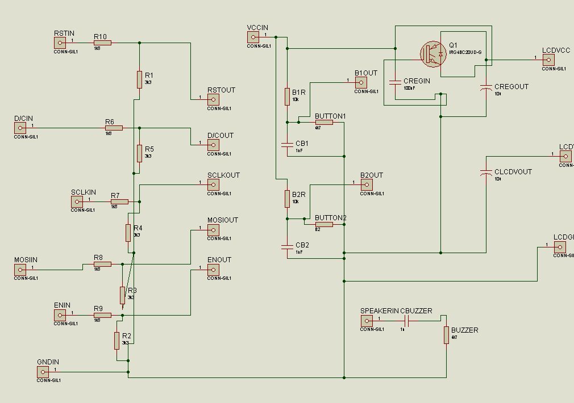Click the VCCIN connector pad
574x403 pixels.
pos(253,37)
